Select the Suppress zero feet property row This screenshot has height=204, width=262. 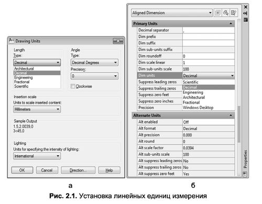pyautogui.click(x=160, y=95)
